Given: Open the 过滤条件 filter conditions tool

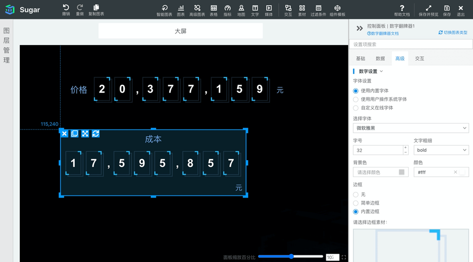Looking at the screenshot, I should click(318, 10).
